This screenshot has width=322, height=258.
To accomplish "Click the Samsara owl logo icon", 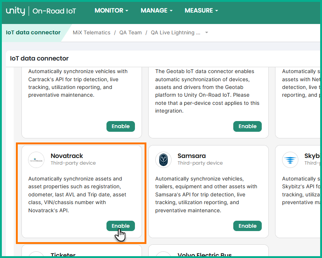I will [163, 160].
